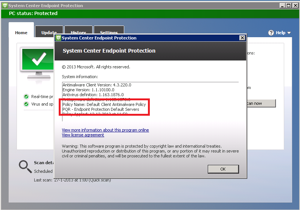The image size is (300, 210).
Task: Click the Scan details magnifying glass icon
Action: click(25, 167)
